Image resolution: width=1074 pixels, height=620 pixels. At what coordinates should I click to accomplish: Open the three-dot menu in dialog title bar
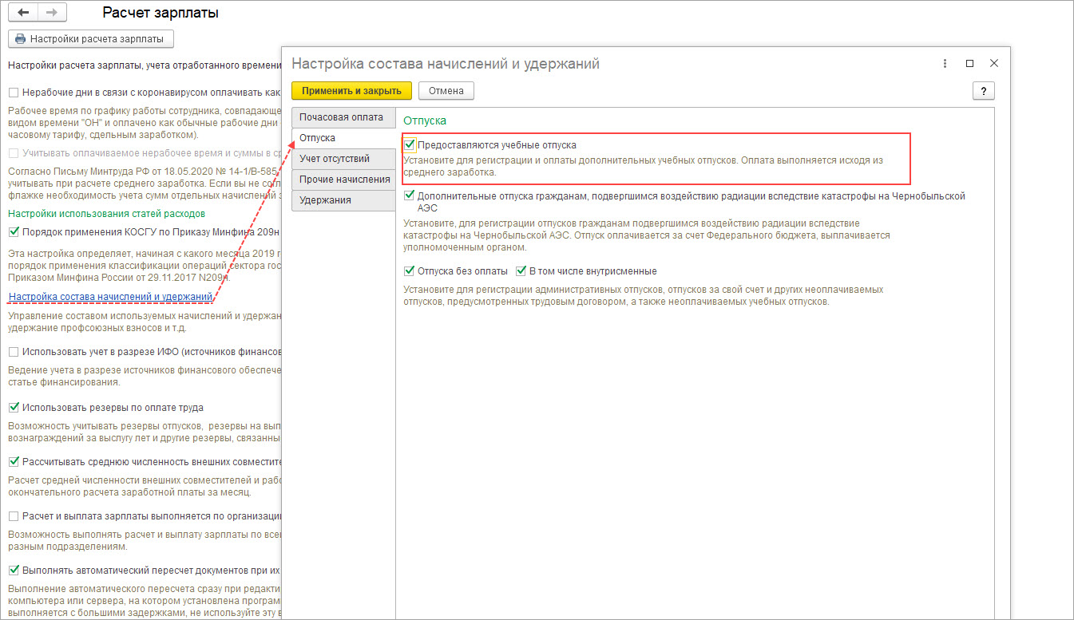coord(945,63)
